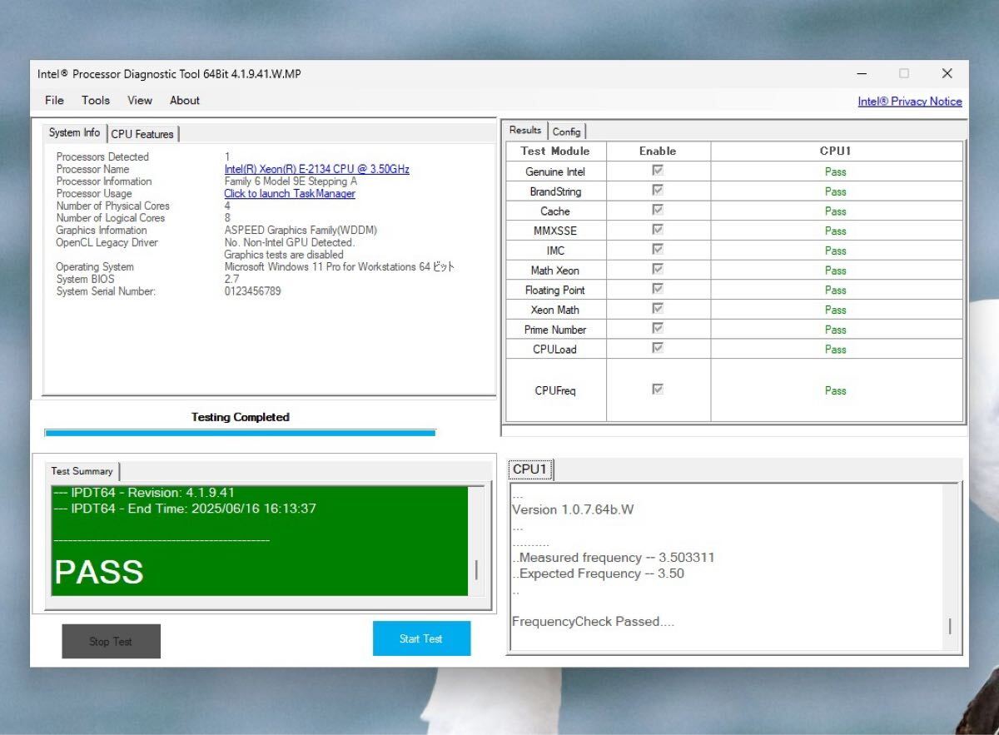Toggle the Math Xeon enable checkbox
The height and width of the screenshot is (735, 999).
tap(658, 269)
